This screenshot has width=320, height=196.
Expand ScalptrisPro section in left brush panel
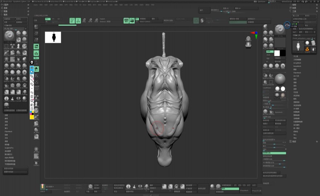[x=9, y=148]
